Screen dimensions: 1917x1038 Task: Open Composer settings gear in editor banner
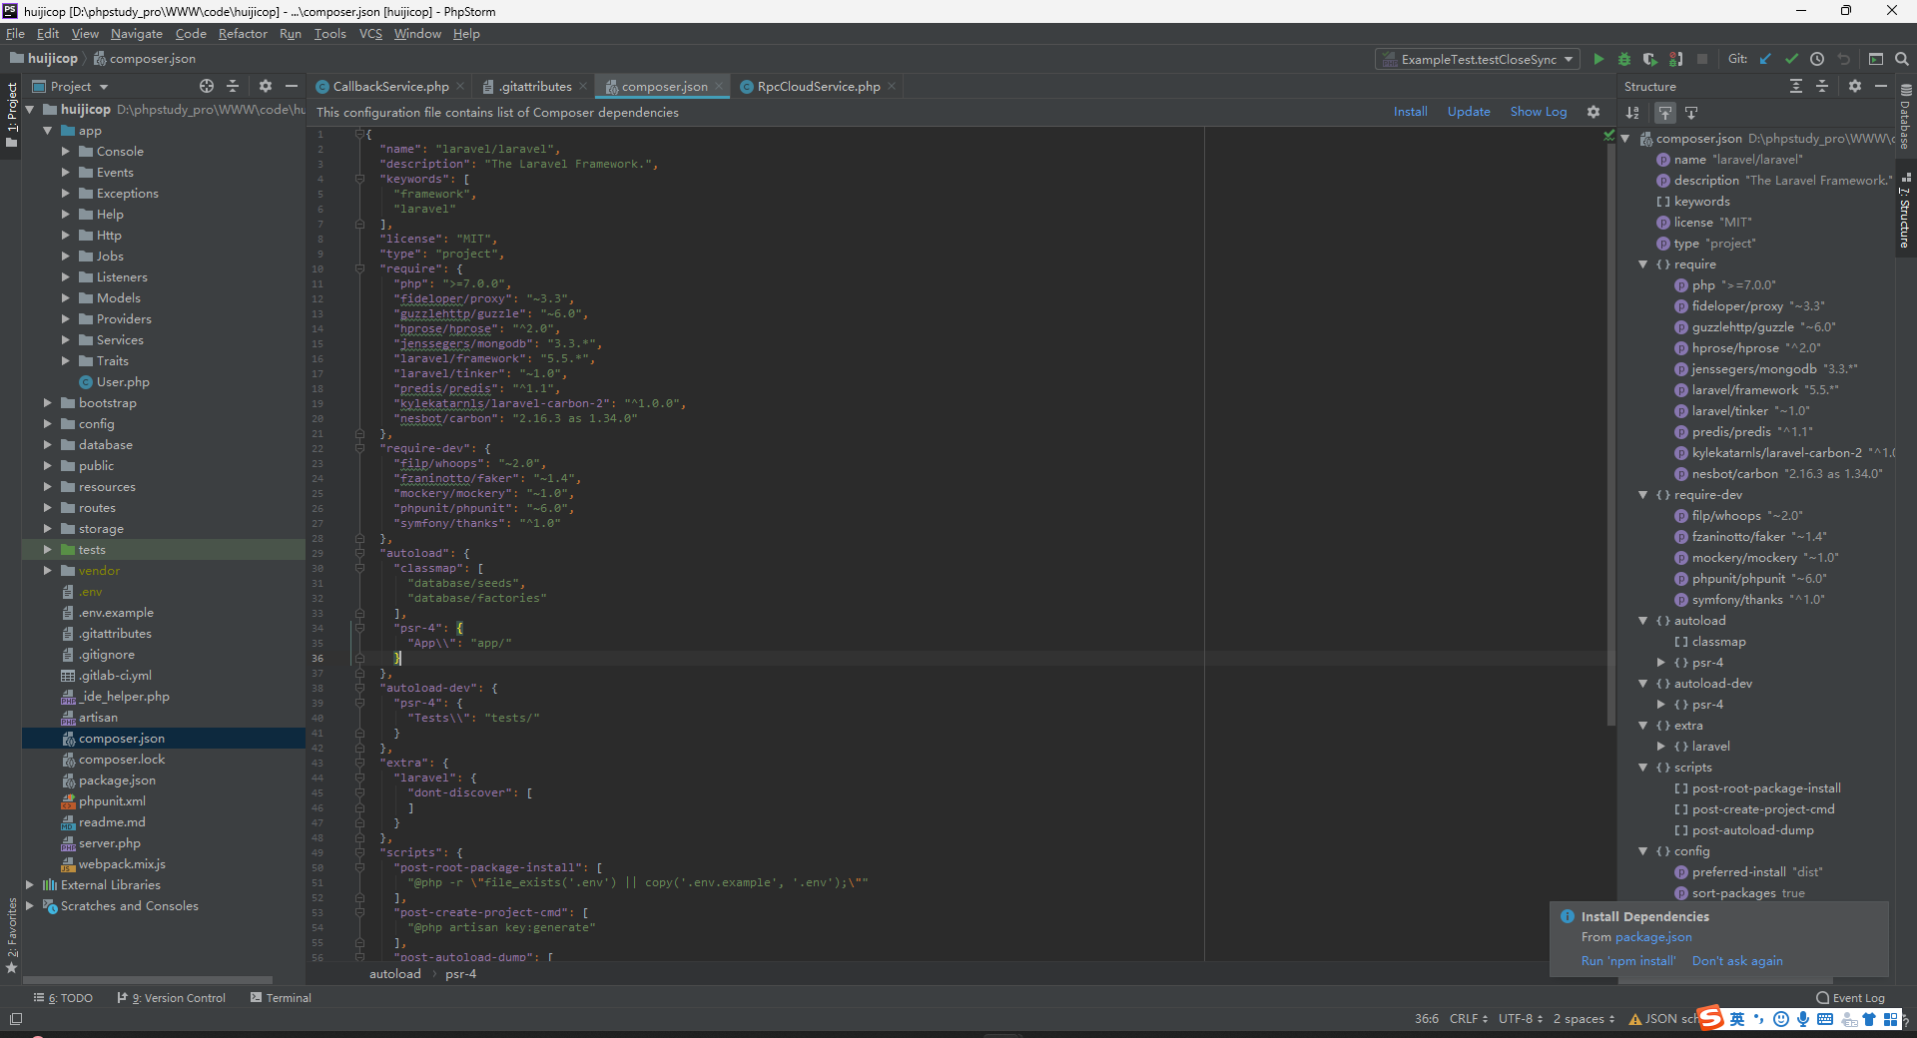(1594, 112)
